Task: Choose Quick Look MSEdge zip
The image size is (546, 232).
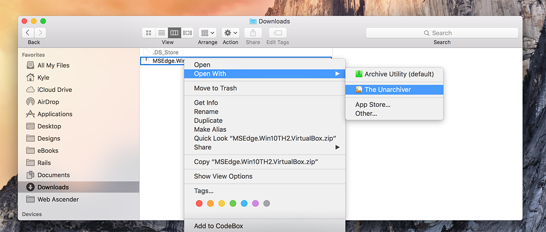Action: click(265, 138)
